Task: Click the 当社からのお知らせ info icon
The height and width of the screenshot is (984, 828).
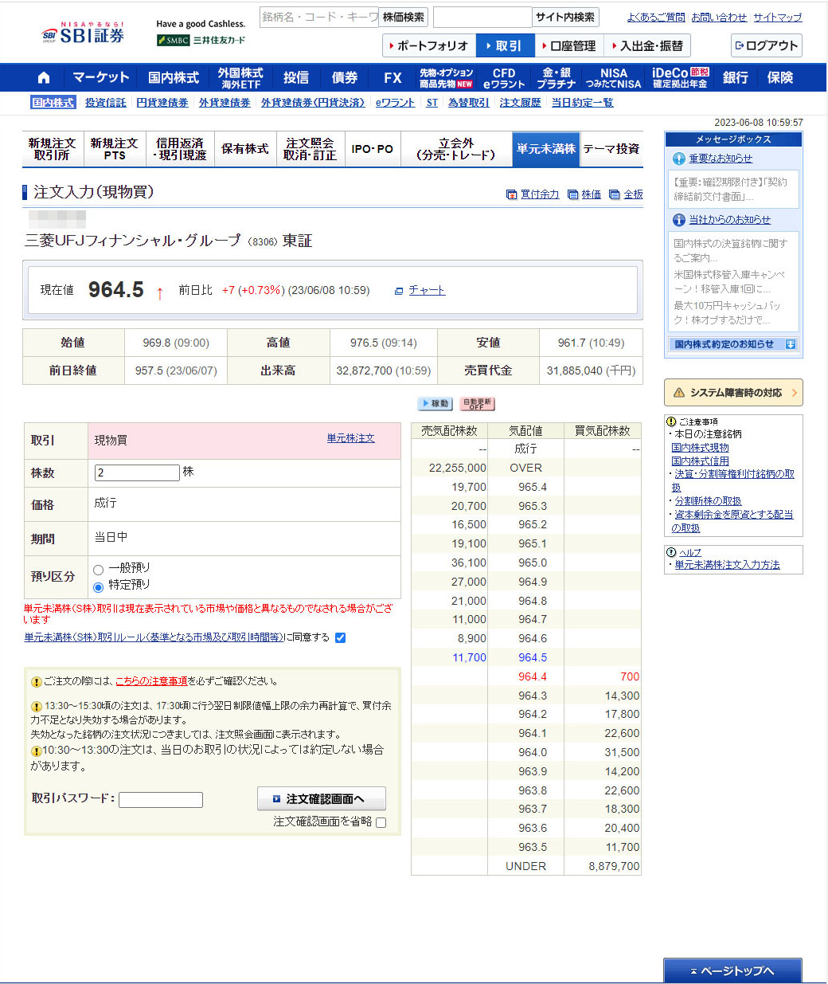Action: 679,220
